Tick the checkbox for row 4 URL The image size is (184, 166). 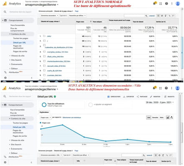click(x=44, y=52)
